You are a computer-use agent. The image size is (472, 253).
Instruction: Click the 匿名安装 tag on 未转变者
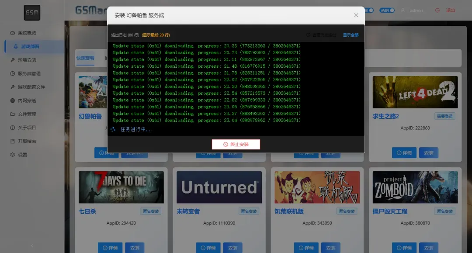click(249, 211)
